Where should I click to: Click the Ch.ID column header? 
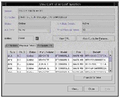pyautogui.click(x=22, y=52)
